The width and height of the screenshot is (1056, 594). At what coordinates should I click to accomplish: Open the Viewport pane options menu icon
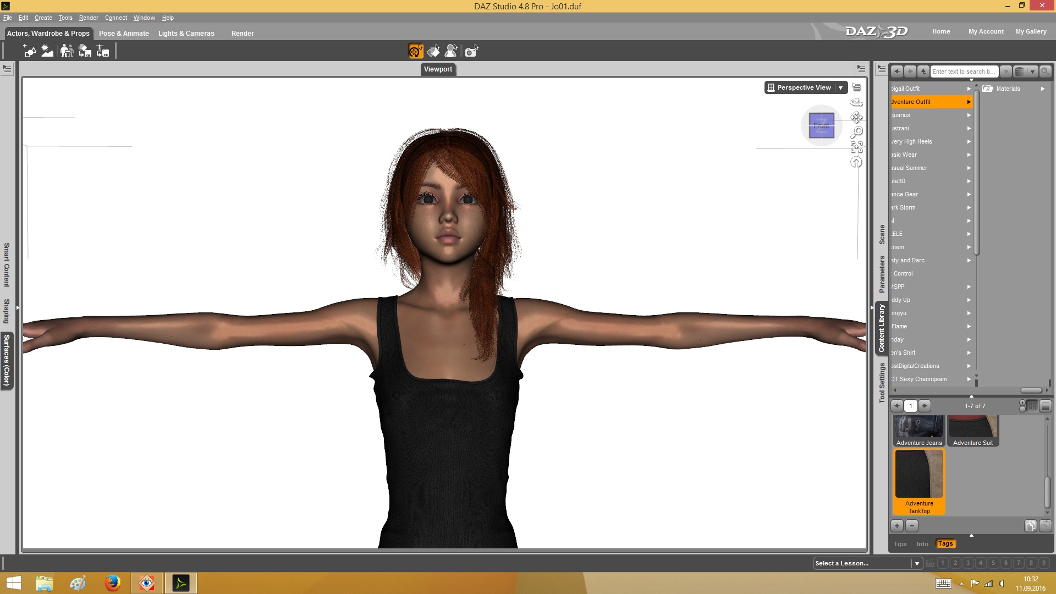click(x=861, y=69)
